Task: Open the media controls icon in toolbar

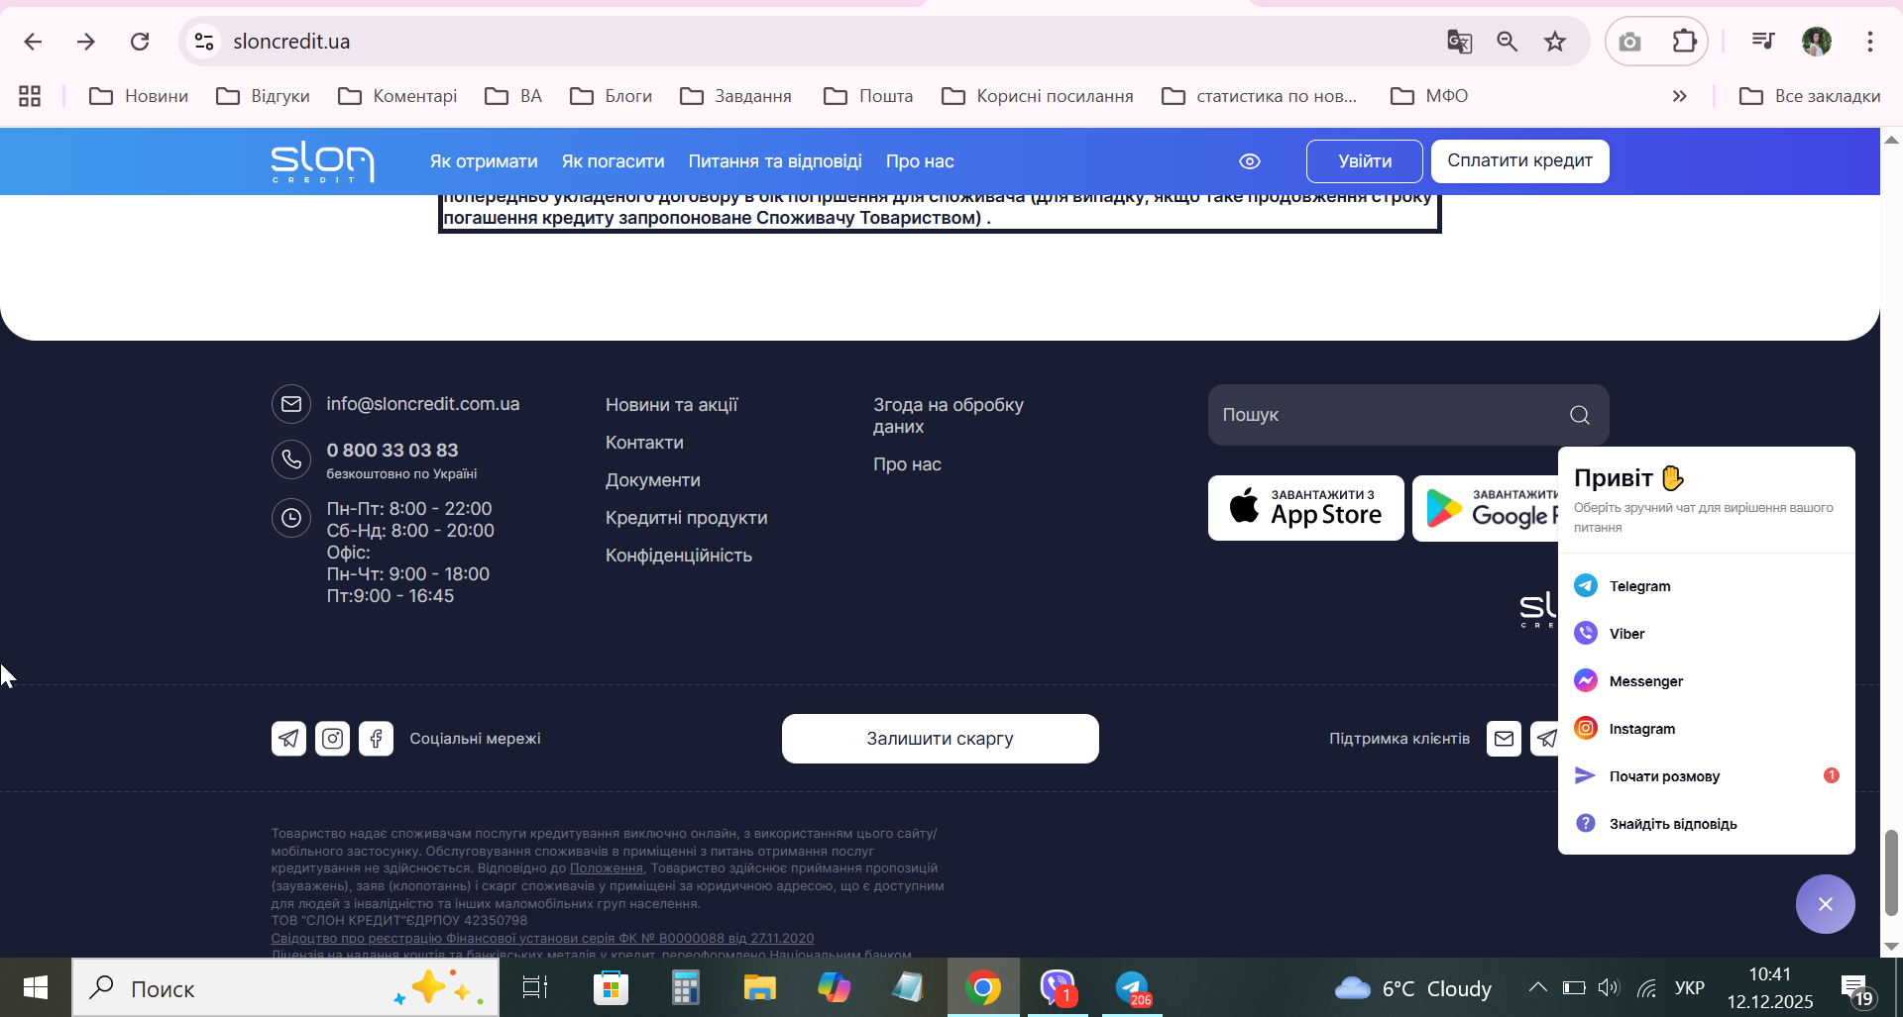Action: click(1762, 42)
